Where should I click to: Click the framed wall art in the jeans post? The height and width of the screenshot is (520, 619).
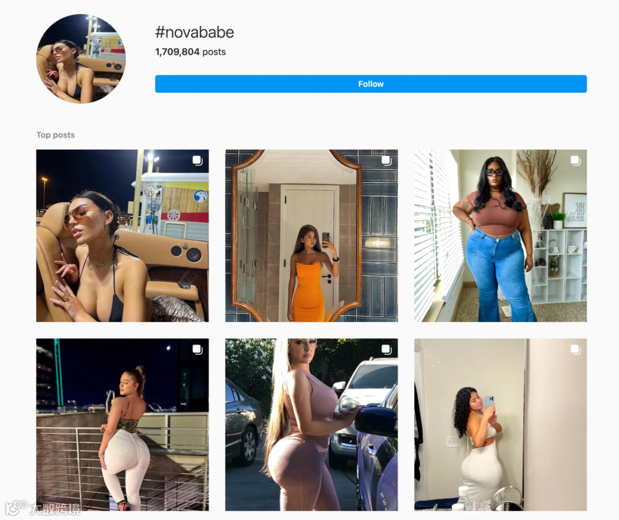[x=575, y=210]
